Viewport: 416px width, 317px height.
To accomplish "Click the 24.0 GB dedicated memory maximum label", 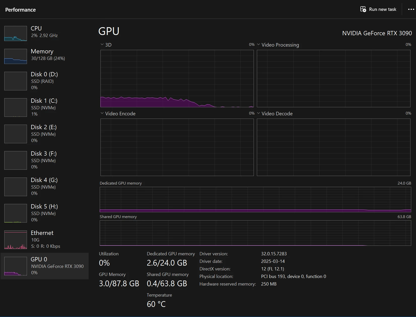I will (404, 183).
